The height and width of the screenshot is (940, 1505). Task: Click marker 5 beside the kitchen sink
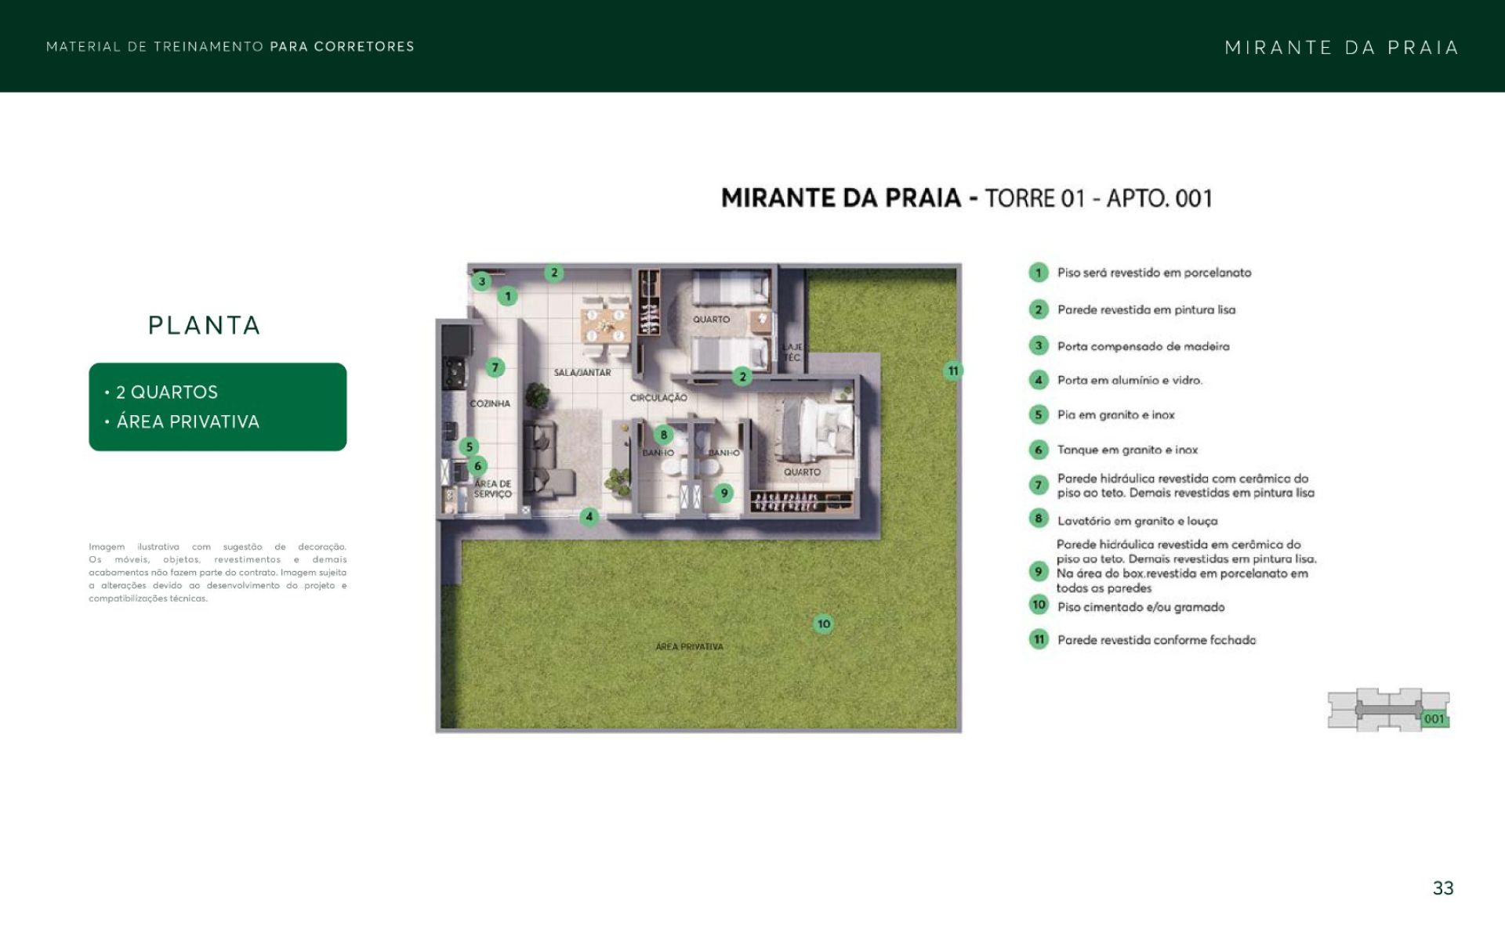[469, 446]
